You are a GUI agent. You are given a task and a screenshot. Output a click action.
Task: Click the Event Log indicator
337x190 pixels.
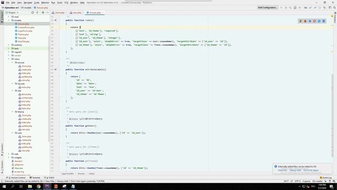326,178
